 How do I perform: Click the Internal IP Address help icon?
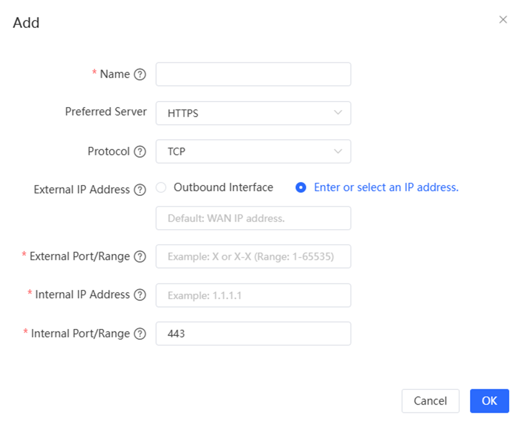(140, 295)
